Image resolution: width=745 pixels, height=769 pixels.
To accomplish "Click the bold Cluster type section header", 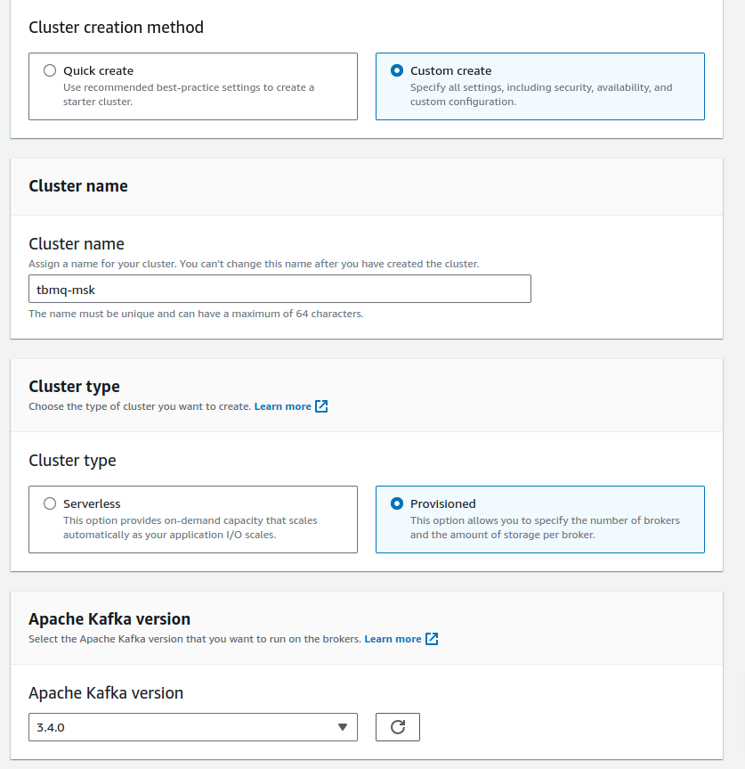I will (74, 387).
